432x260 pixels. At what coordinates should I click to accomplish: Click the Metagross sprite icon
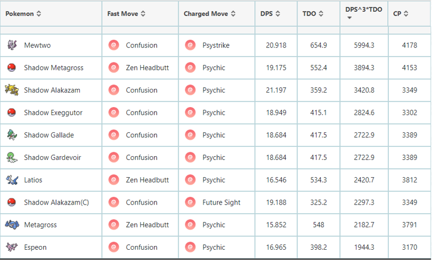(12, 224)
